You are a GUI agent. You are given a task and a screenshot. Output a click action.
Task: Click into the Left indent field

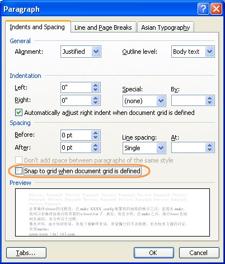pyautogui.click(x=76, y=87)
